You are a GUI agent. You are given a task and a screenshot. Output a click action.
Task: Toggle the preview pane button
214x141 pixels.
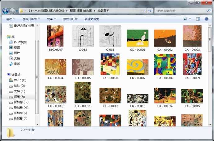[198, 19]
